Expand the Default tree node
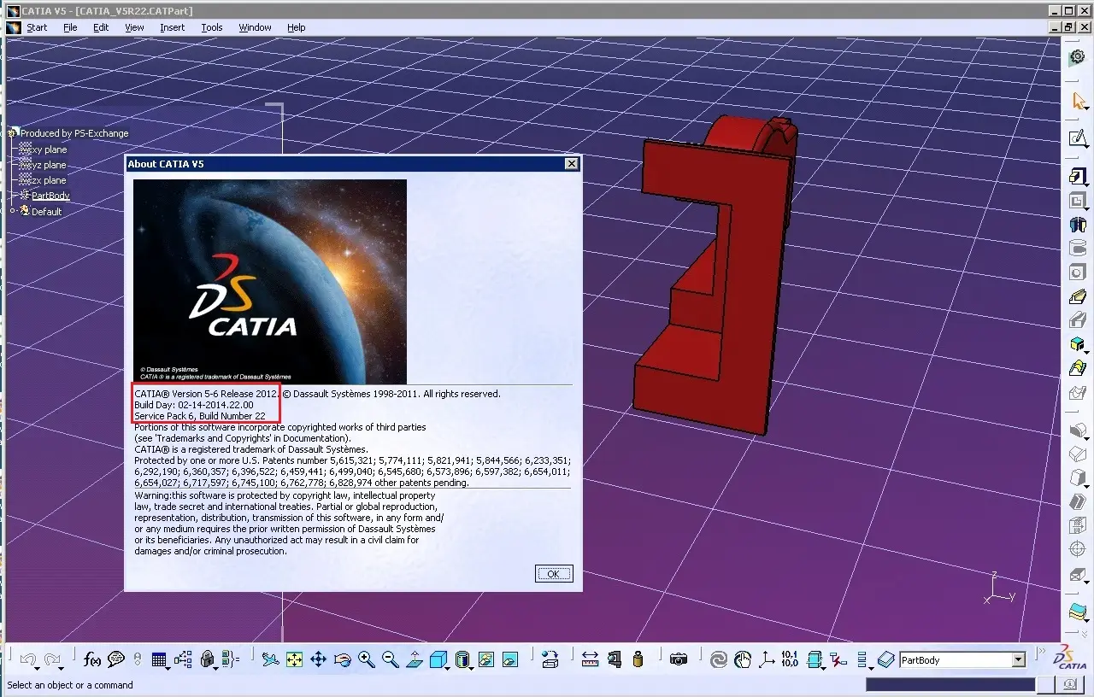 pos(14,211)
